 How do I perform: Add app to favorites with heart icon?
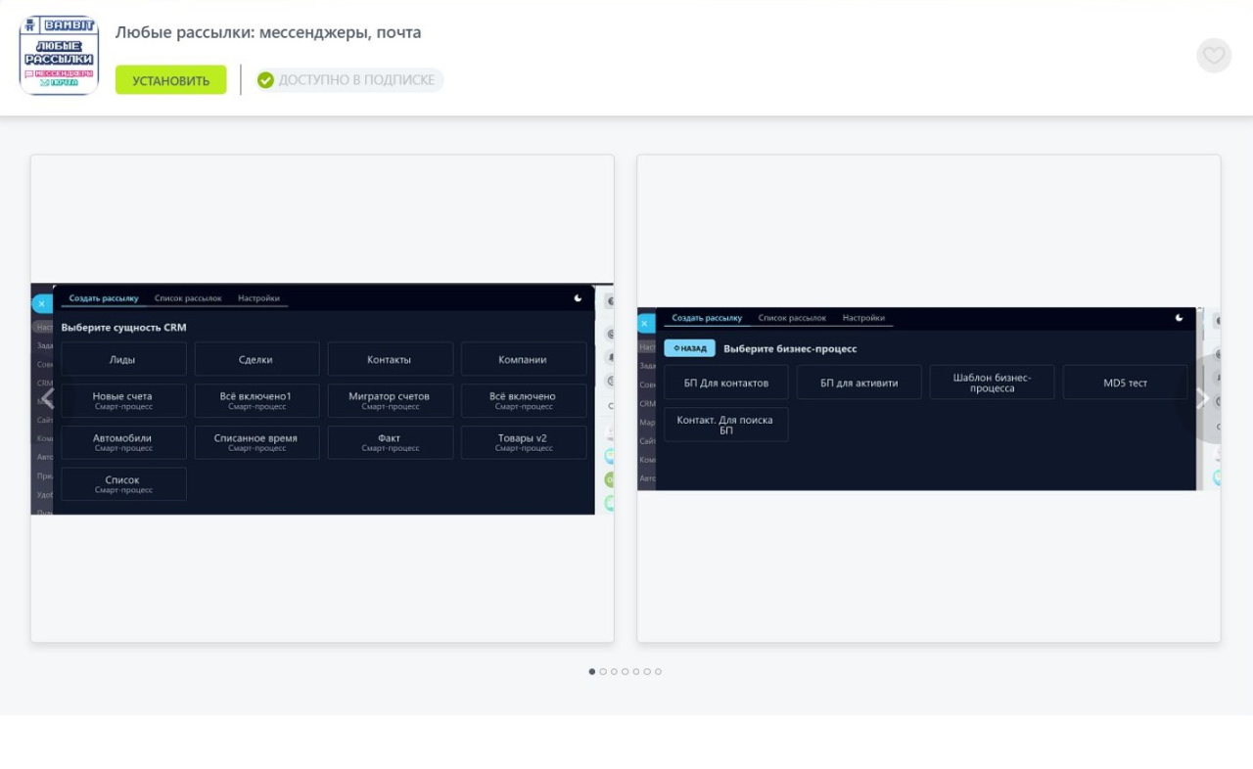pos(1213,56)
